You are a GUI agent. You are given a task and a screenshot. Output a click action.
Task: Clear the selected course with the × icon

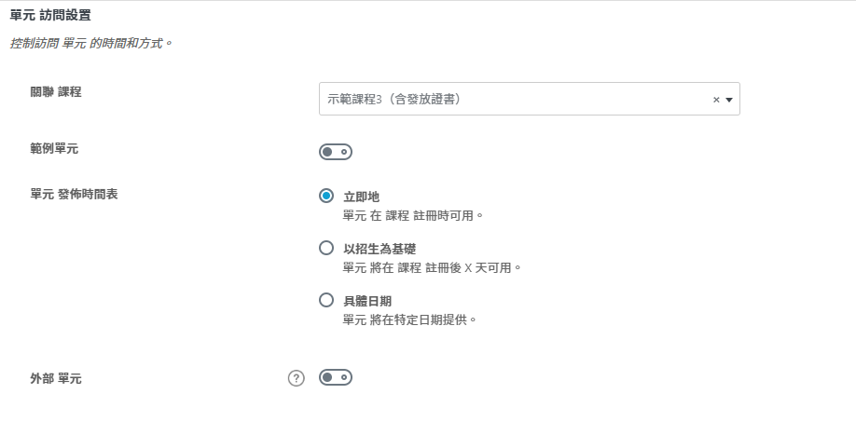[716, 100]
